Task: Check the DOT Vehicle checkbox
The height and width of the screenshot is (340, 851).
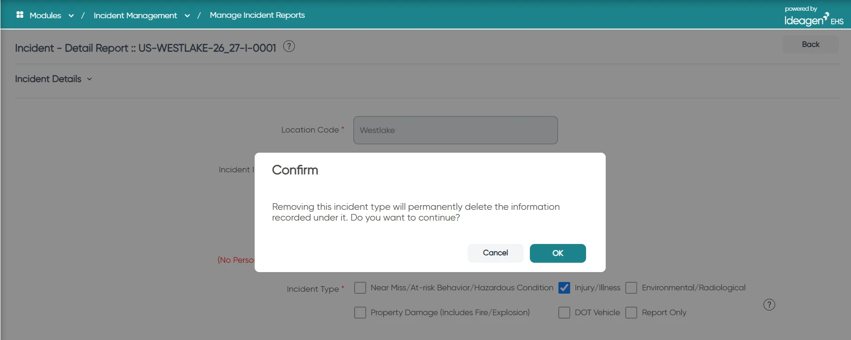Action: tap(564, 312)
